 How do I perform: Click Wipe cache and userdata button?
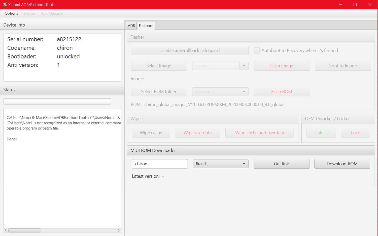click(259, 133)
